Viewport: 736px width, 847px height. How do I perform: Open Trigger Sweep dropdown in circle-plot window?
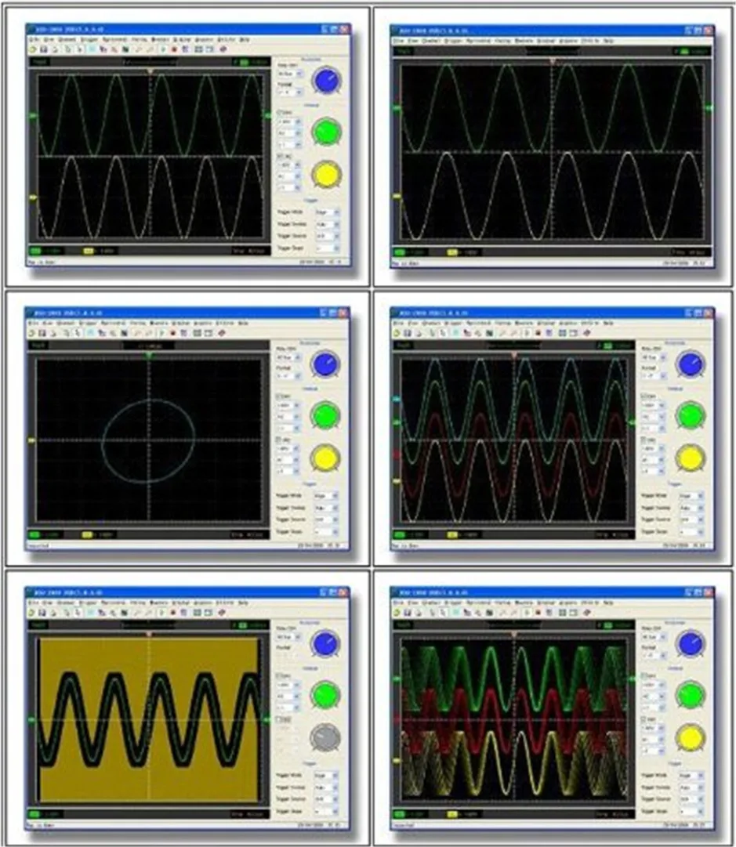coord(326,508)
